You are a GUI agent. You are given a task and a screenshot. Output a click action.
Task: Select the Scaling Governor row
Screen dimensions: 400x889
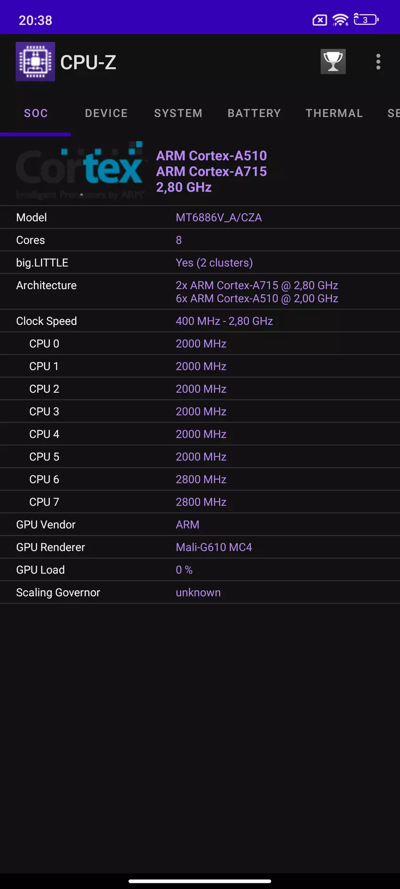tap(200, 592)
